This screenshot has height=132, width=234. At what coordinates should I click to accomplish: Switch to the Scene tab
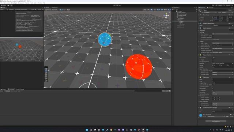point(48,8)
